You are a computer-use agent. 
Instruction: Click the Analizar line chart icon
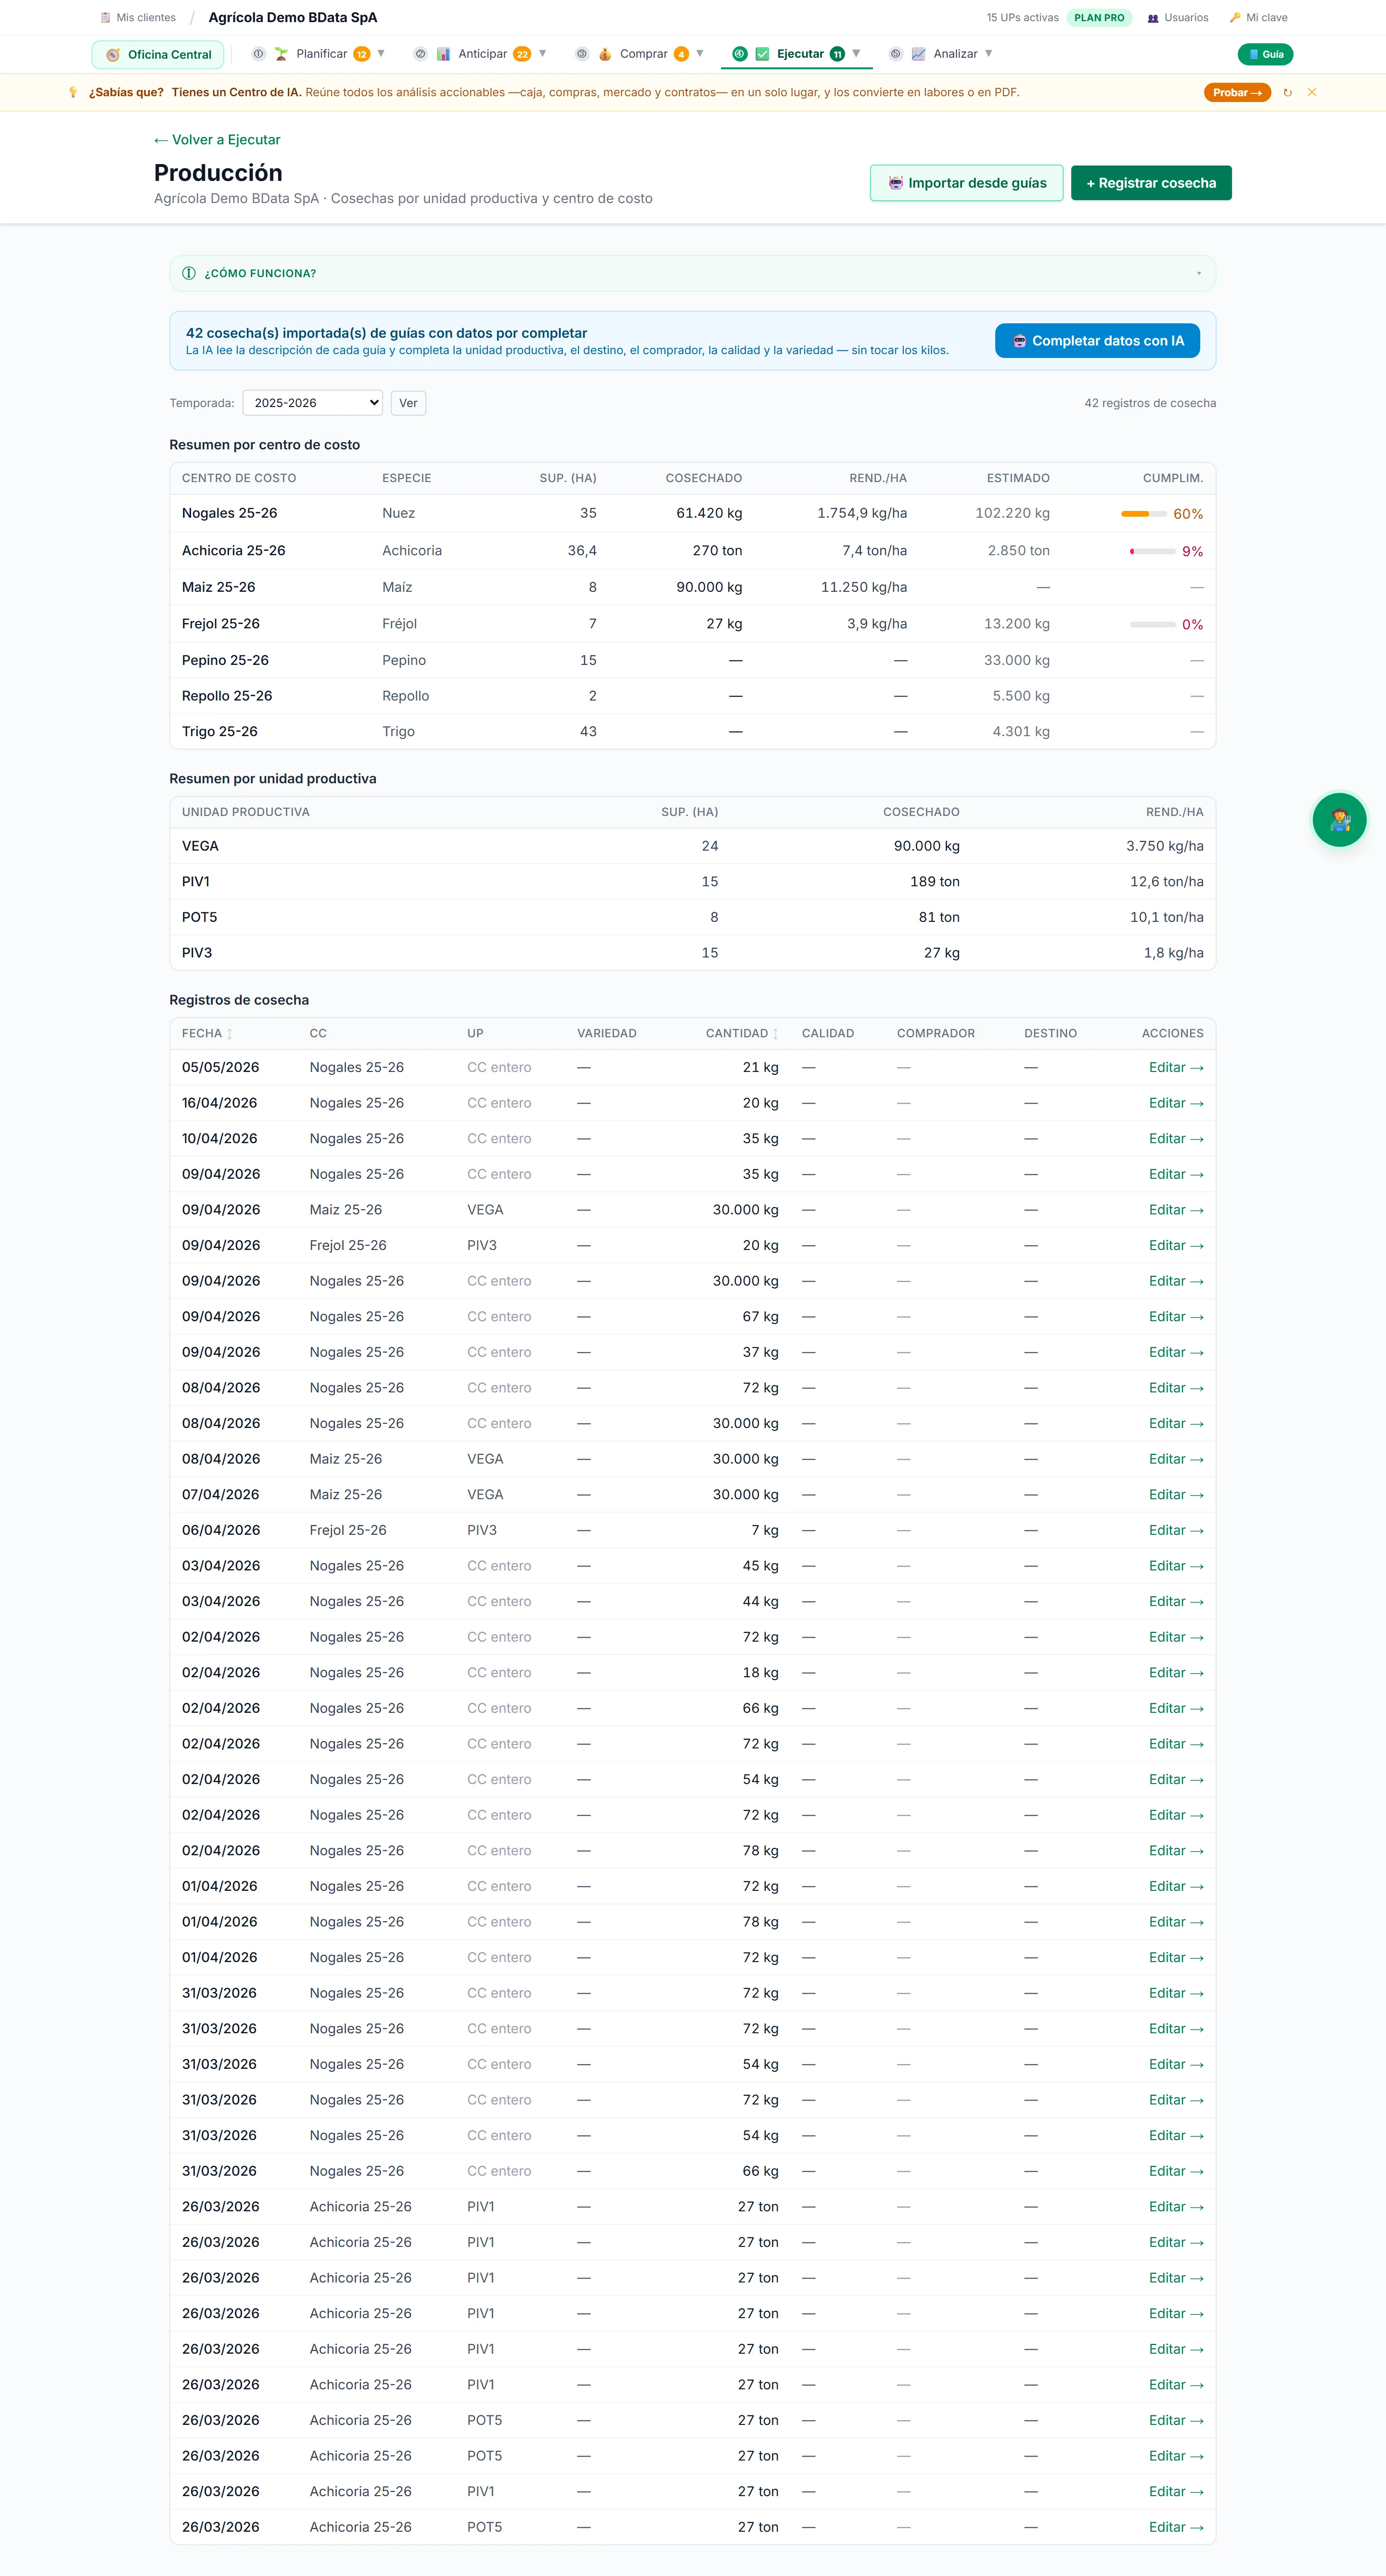point(918,54)
